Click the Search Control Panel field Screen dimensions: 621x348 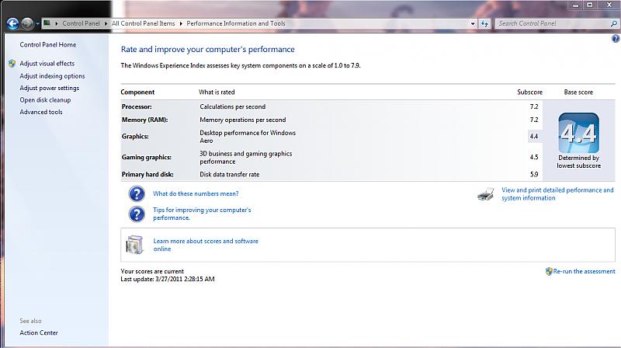click(551, 23)
